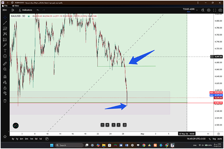
Task: Select the ruler measure tool
Action: point(5,64)
